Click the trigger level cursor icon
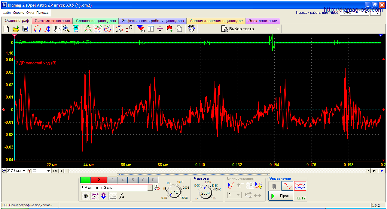Screen dimensions: 387x209 [258, 186]
